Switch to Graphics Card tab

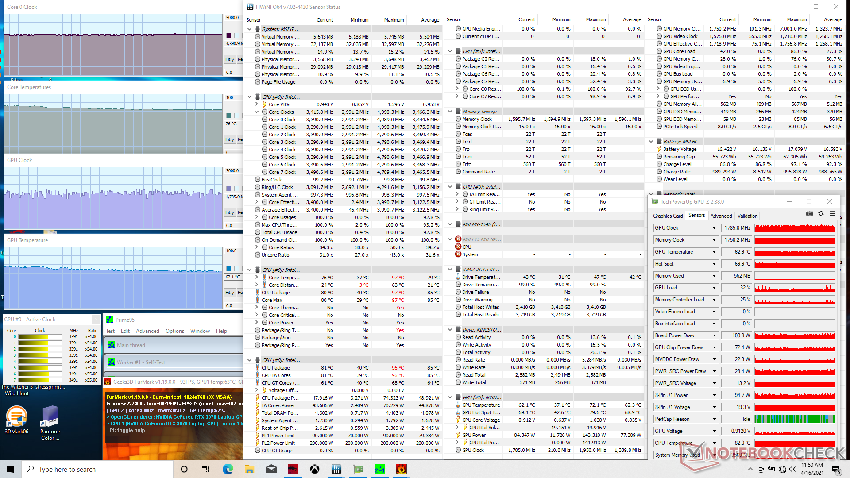pos(668,216)
